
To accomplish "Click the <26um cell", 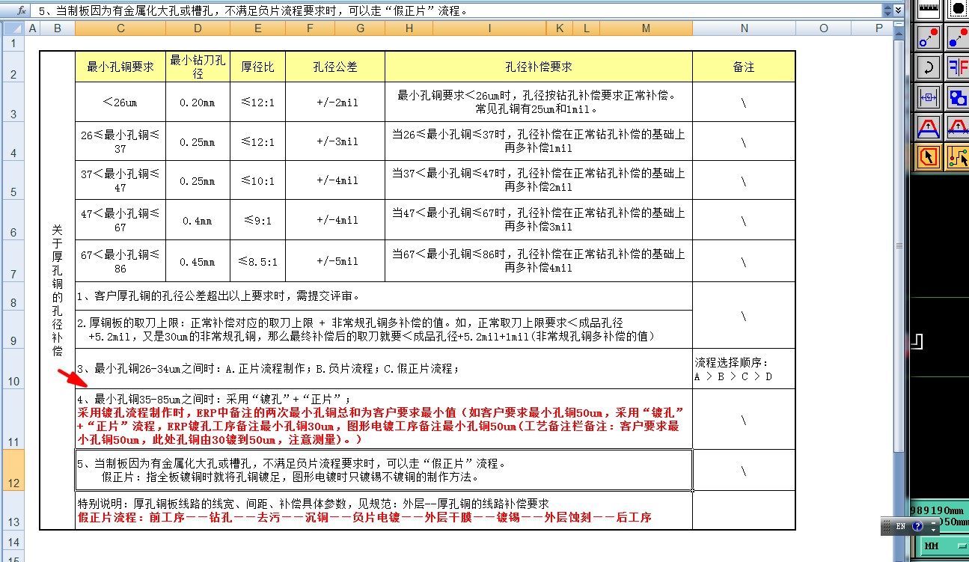I will 120,102.
